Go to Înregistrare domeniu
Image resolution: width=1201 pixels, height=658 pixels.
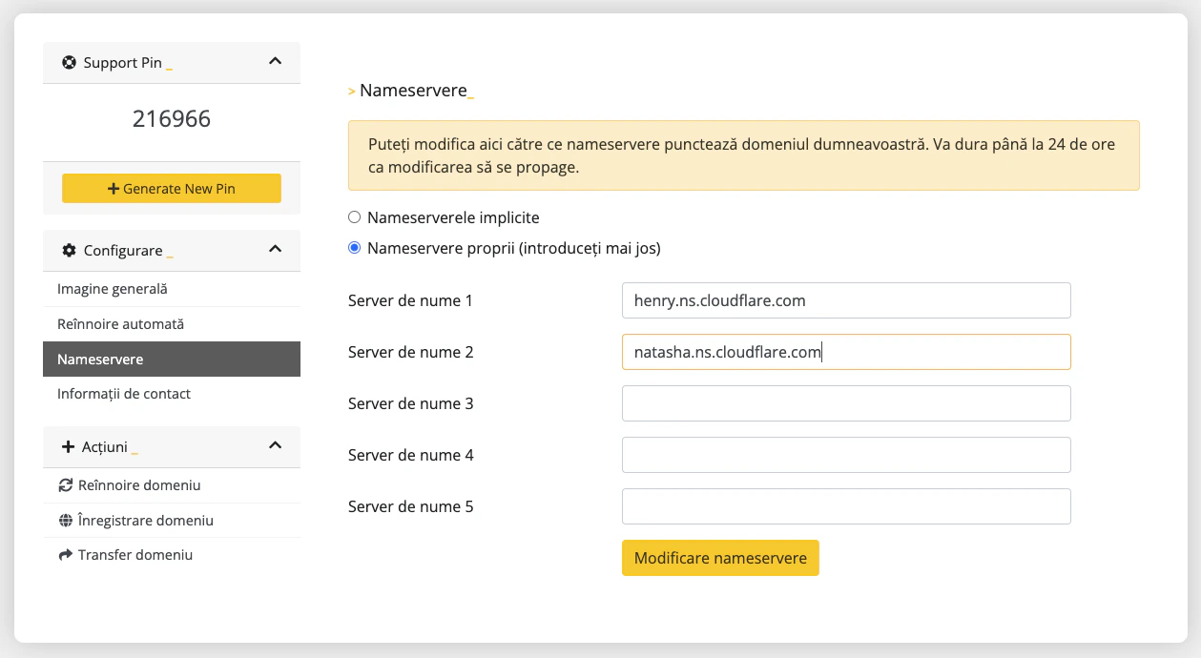tap(172, 521)
